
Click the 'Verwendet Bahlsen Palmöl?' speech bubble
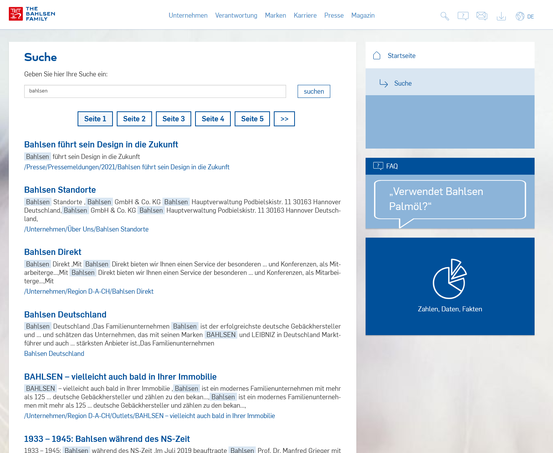(450, 203)
